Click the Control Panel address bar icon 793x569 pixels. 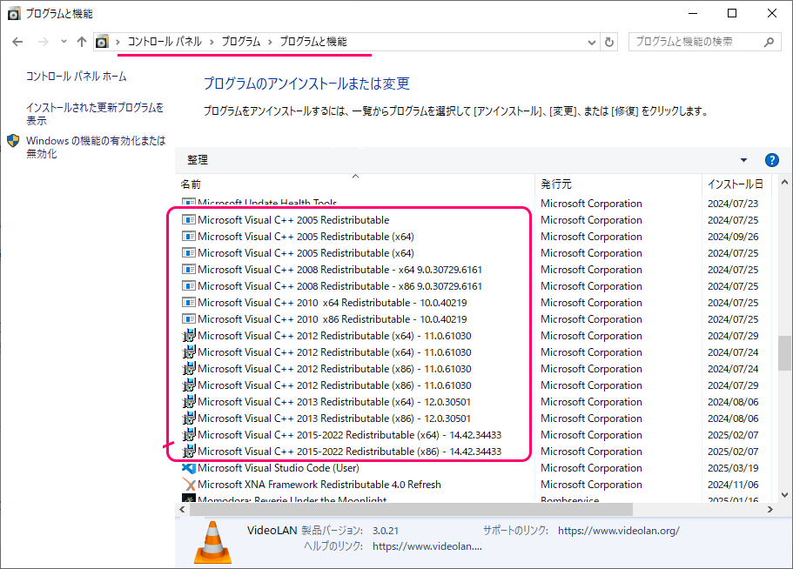[x=102, y=42]
